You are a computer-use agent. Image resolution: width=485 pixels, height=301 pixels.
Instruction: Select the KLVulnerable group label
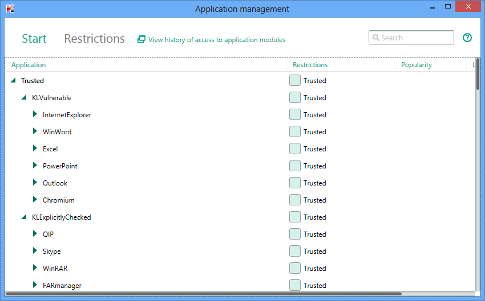click(x=52, y=98)
